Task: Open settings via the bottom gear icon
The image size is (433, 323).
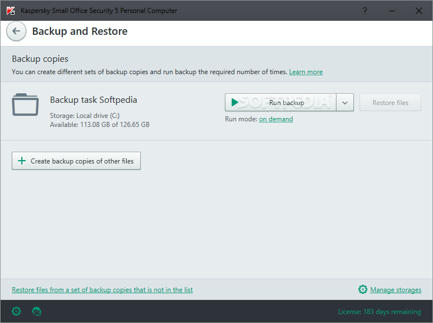Action: [16, 311]
